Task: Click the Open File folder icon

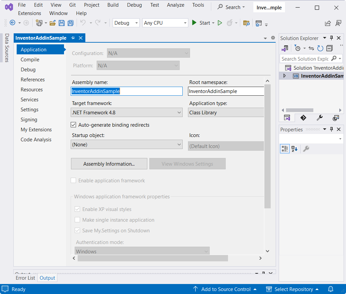Action: coord(53,23)
